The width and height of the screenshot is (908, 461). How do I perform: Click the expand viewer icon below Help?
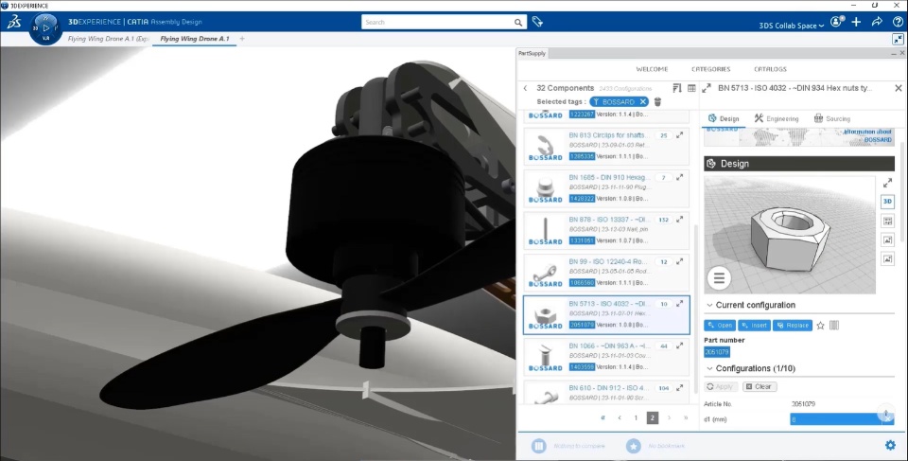click(x=898, y=39)
